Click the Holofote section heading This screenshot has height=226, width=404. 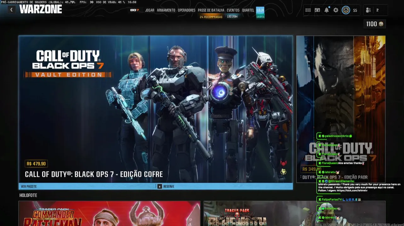28,195
